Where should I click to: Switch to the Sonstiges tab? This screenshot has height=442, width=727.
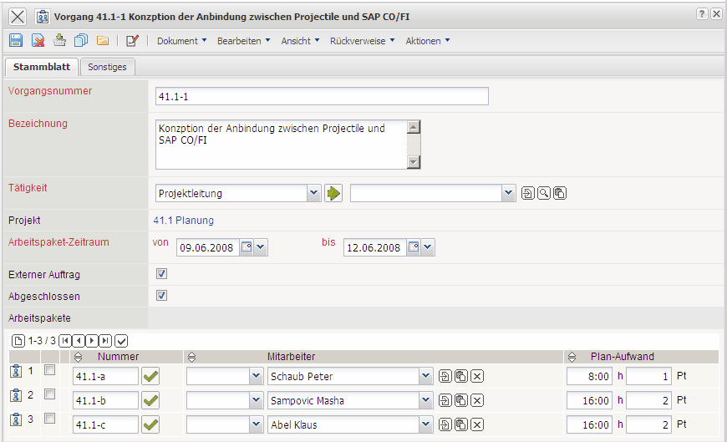(x=107, y=67)
